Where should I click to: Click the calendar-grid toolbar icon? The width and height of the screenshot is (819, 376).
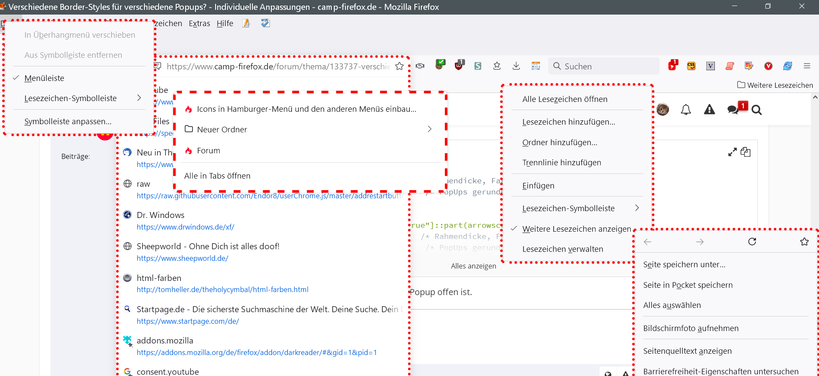tap(536, 66)
